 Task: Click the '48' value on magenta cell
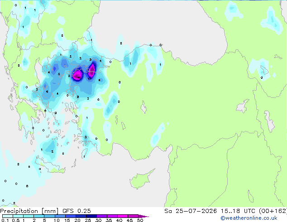point(79,77)
